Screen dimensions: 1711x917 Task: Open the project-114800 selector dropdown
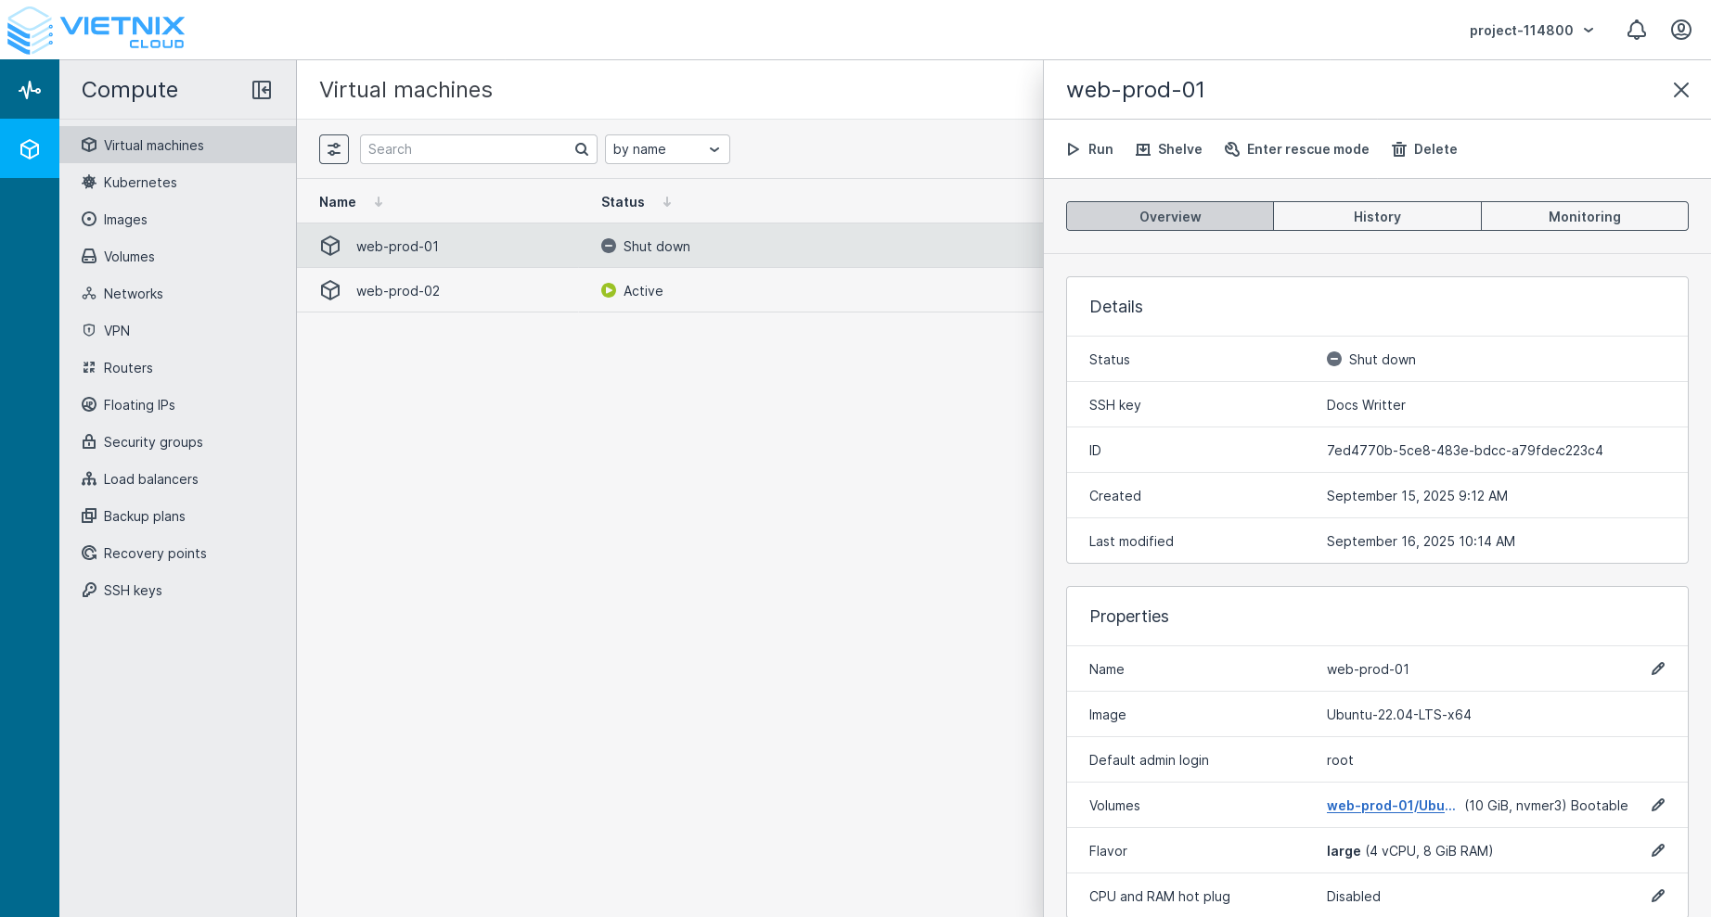click(x=1531, y=30)
